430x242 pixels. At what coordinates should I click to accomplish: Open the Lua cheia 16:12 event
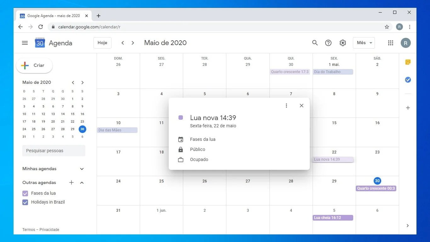[333, 218]
